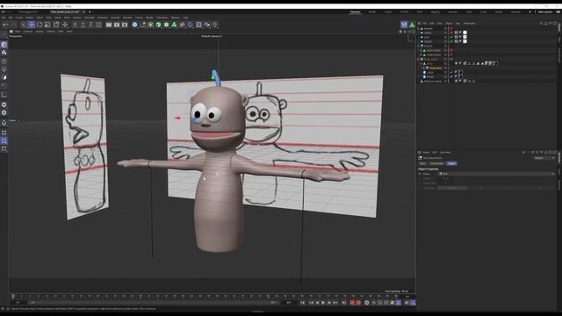Image resolution: width=562 pixels, height=316 pixels.
Task: Open Mode menu in Attribute Manager
Action: pos(426,152)
